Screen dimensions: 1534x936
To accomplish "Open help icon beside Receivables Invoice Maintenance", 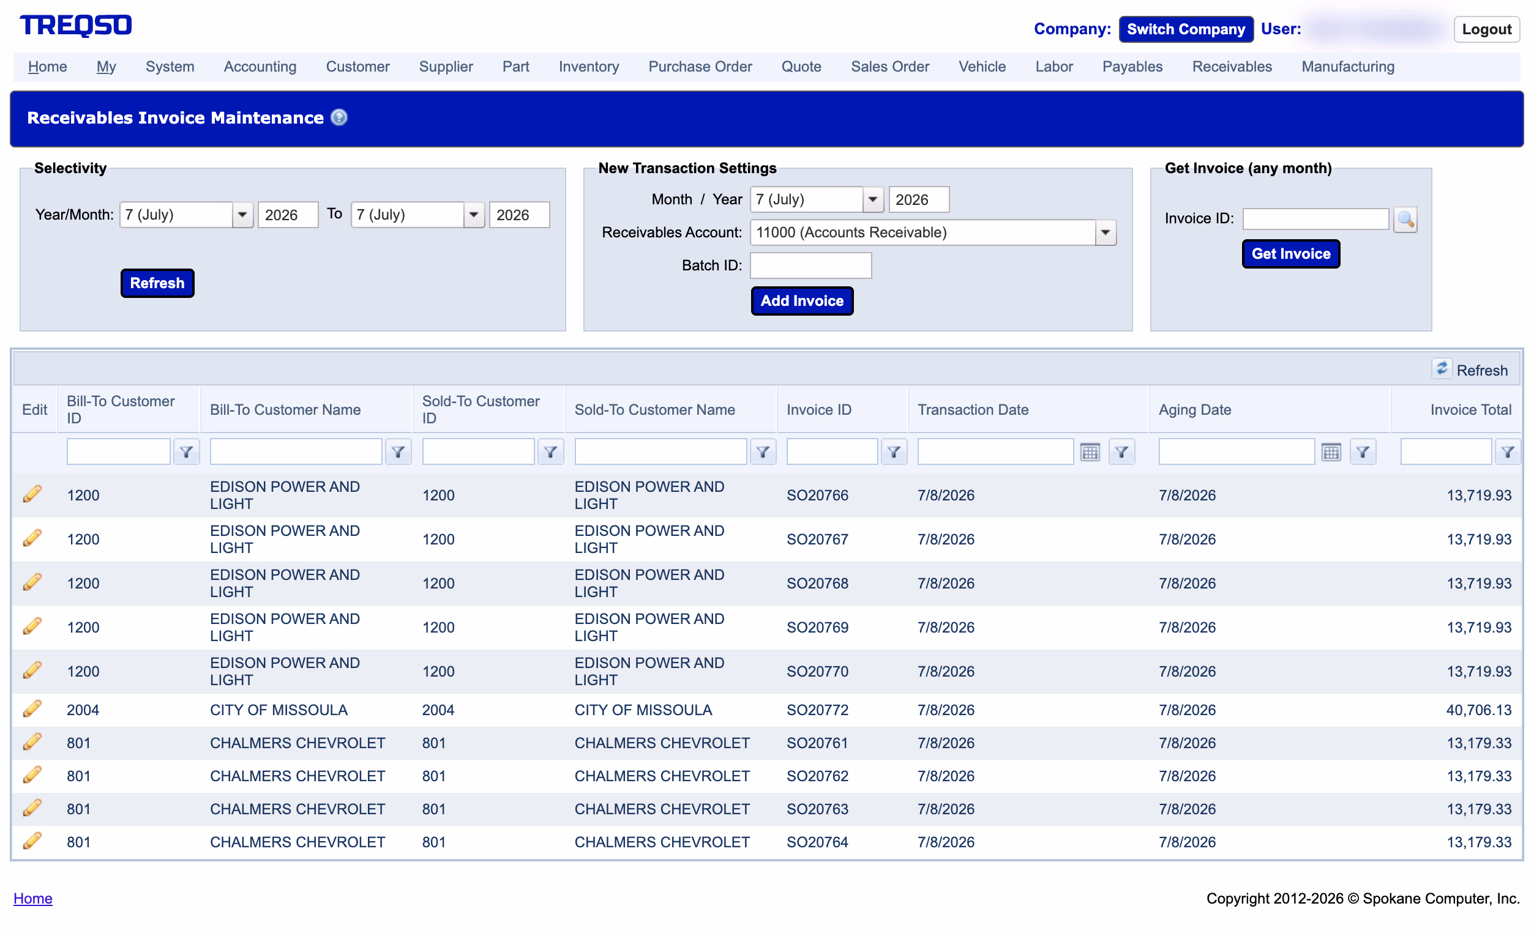I will pyautogui.click(x=339, y=117).
